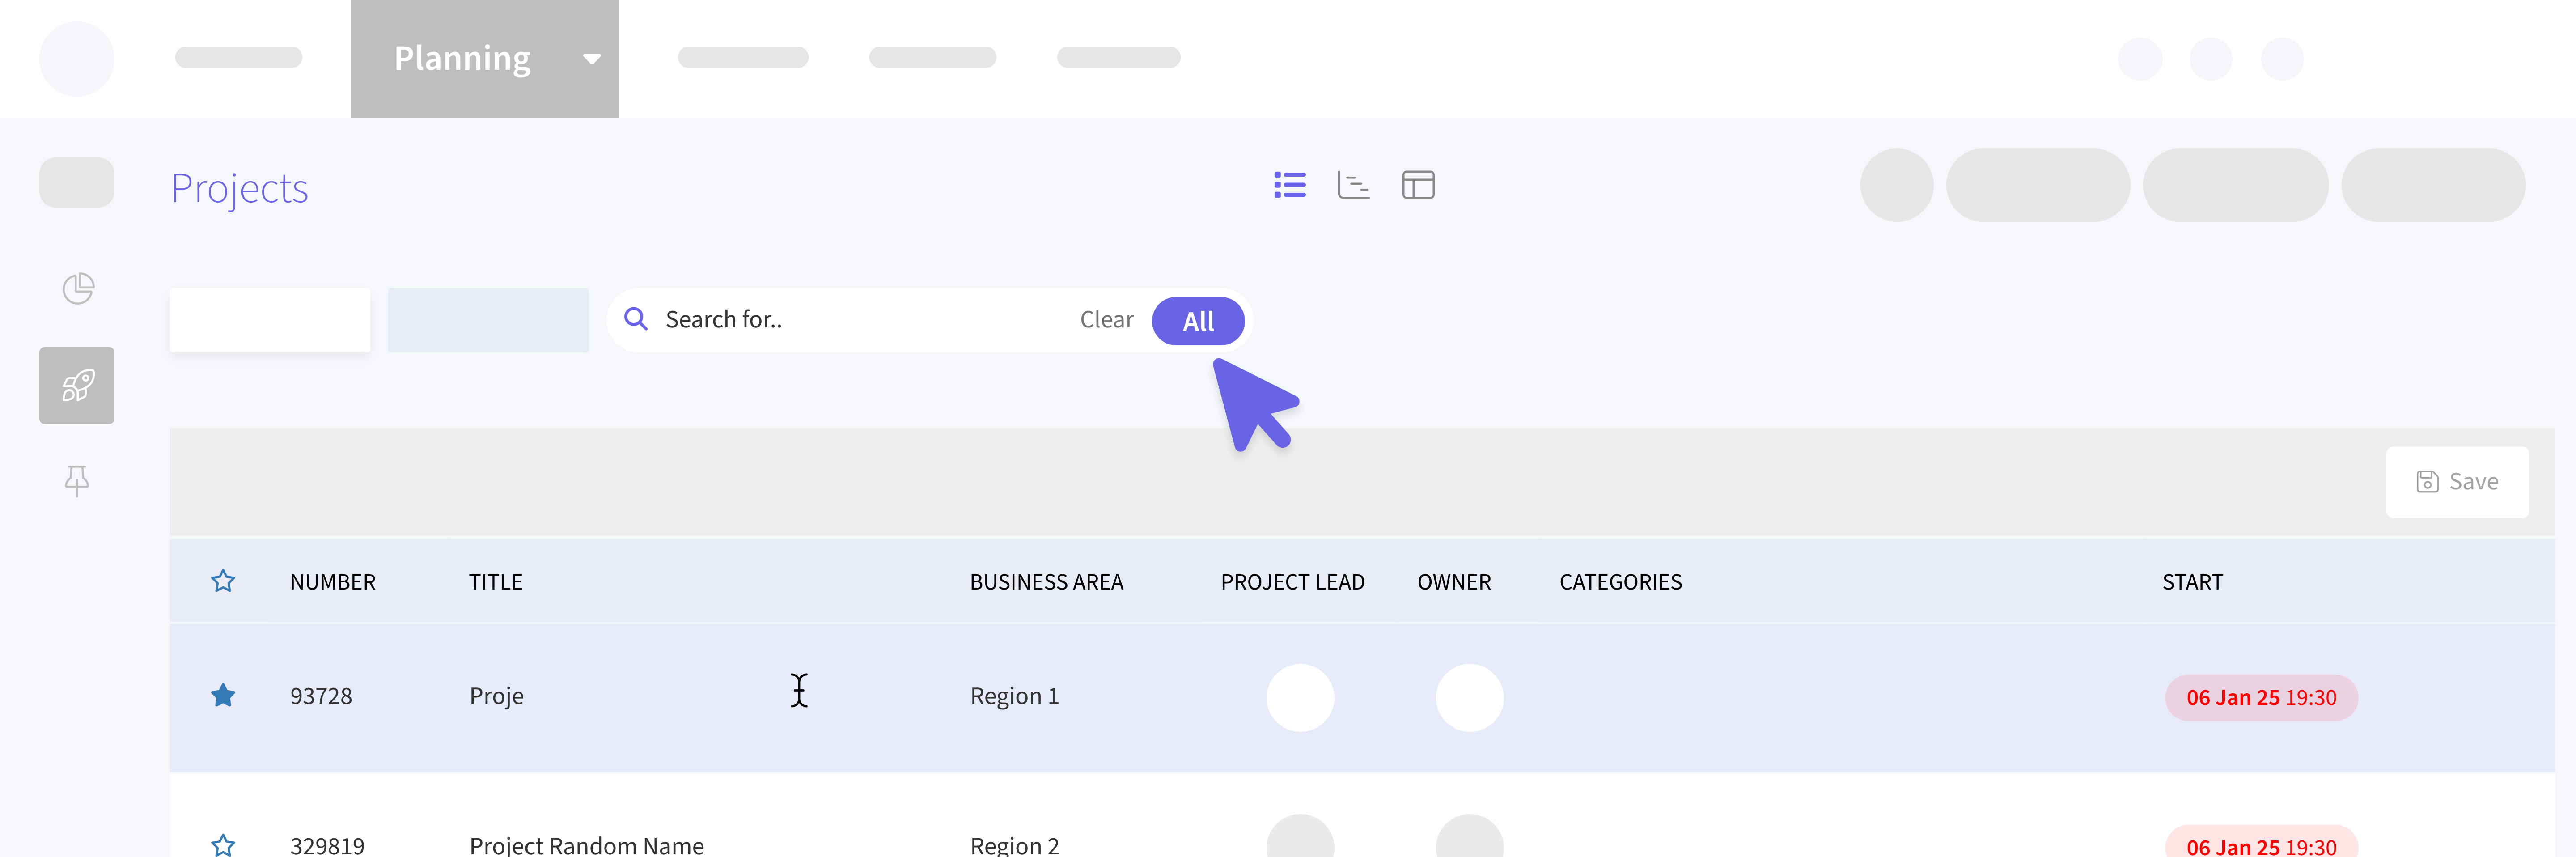Click the search magnifier icon
Image resolution: width=2576 pixels, height=857 pixels.
tap(635, 319)
